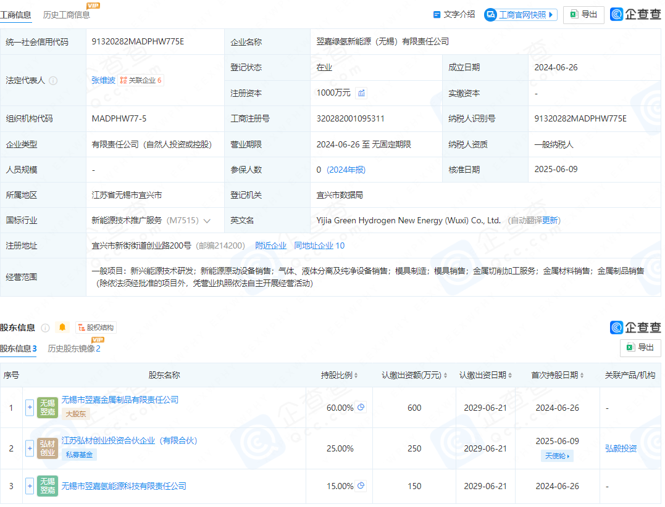665x507 pixels.
Task: Click 企查查 logo beside shareholder section
Action: point(635,328)
